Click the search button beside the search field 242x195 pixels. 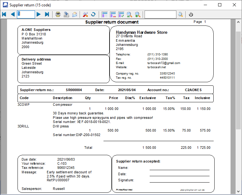pos(181,14)
